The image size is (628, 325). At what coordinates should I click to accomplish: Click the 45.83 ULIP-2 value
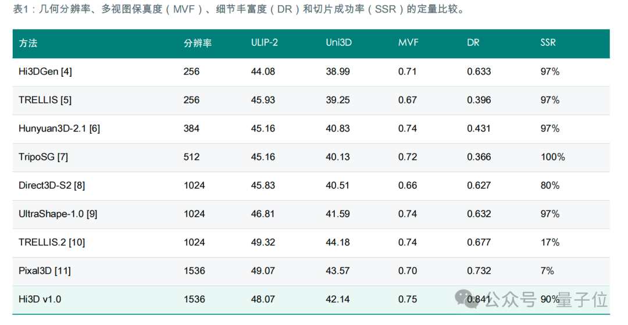tap(263, 185)
